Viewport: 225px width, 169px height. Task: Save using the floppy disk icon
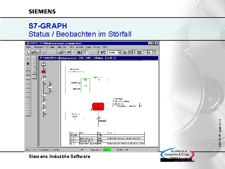tap(38, 52)
